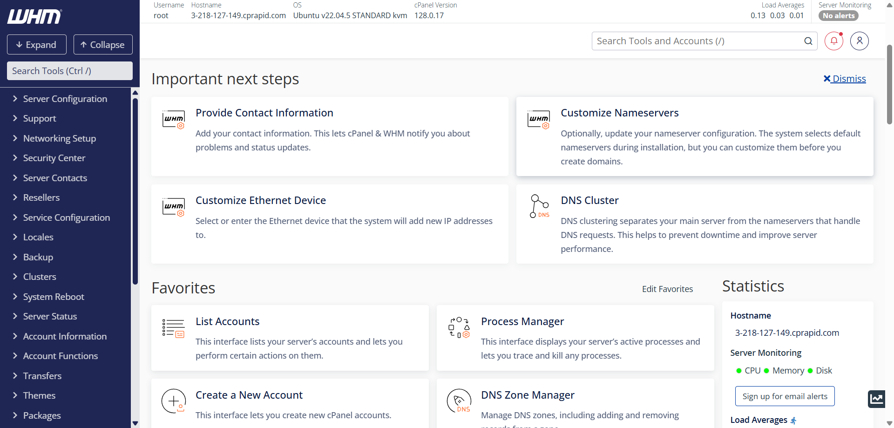The width and height of the screenshot is (894, 428).
Task: Click the username root text
Action: pos(161,15)
